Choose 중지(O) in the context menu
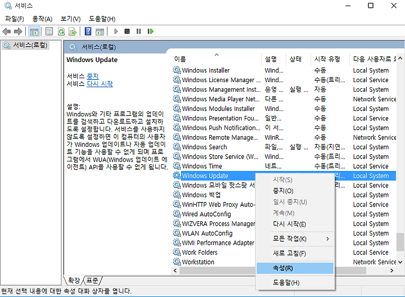This screenshot has width=405, height=297. [x=295, y=191]
